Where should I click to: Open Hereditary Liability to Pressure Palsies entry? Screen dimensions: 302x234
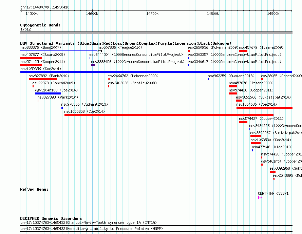click(92, 229)
